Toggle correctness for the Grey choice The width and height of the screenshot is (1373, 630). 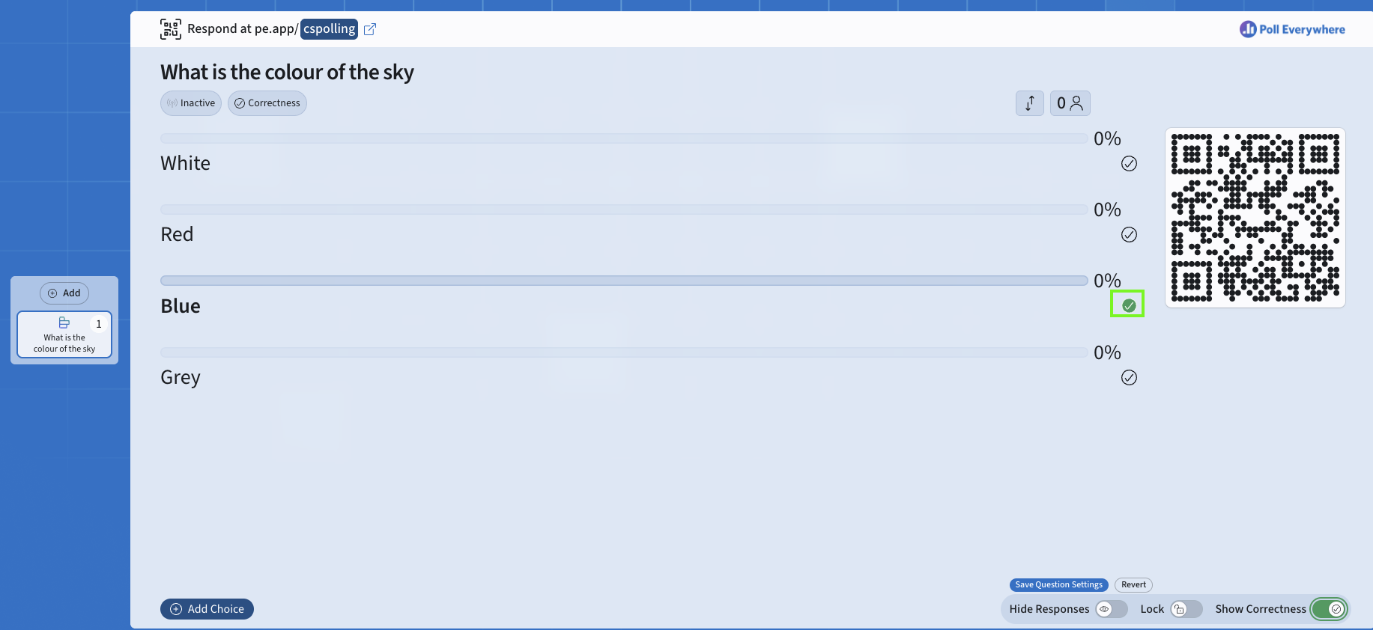1129,377
